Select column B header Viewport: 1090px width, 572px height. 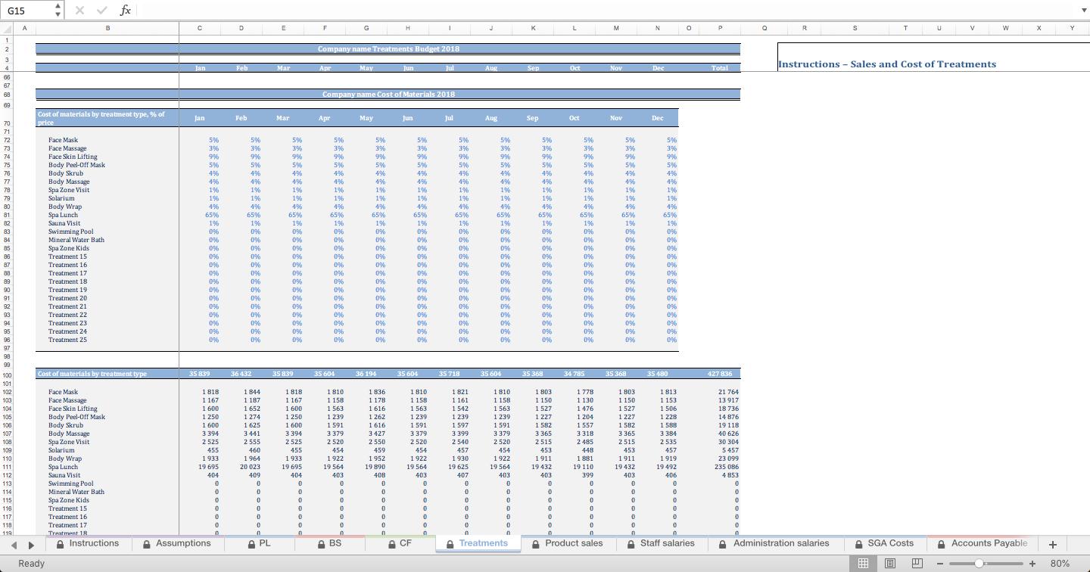point(107,28)
